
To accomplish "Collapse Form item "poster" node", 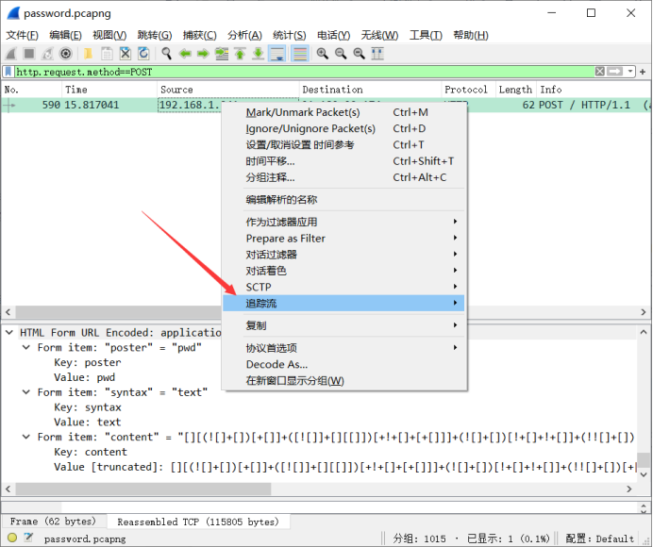I will [26, 347].
